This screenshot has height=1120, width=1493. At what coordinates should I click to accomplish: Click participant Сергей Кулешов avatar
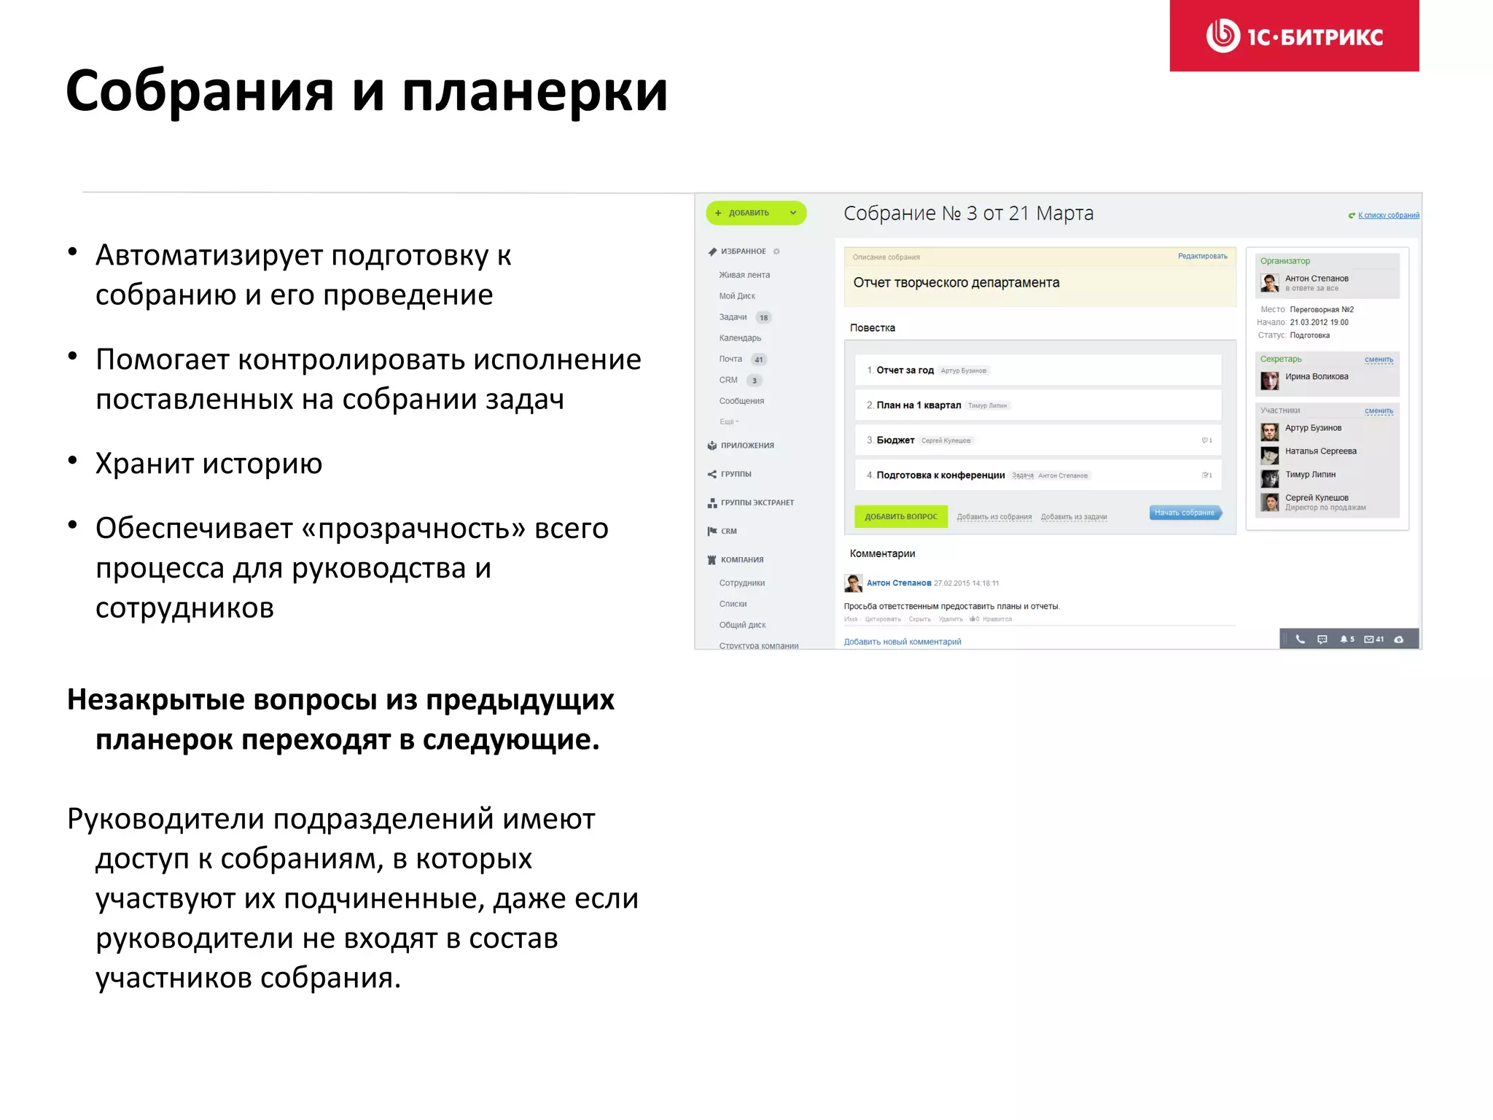click(1270, 502)
